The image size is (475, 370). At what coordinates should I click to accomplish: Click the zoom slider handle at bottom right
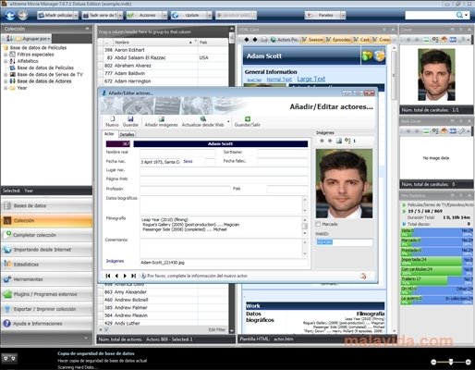(451, 362)
